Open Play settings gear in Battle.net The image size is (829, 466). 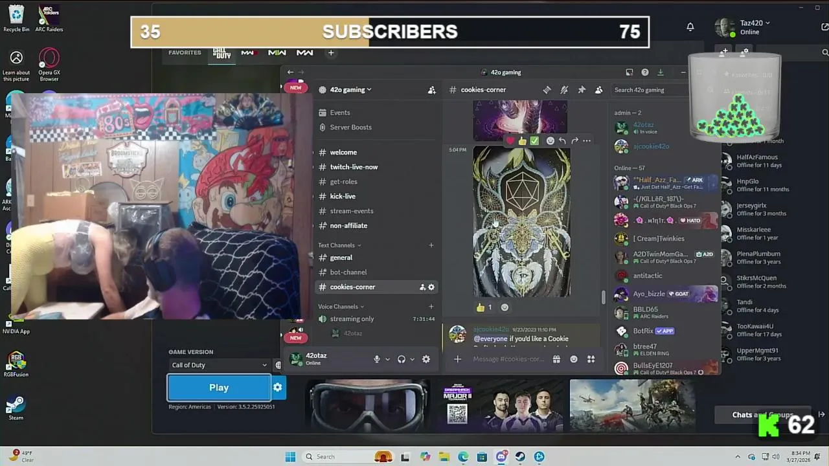277,387
